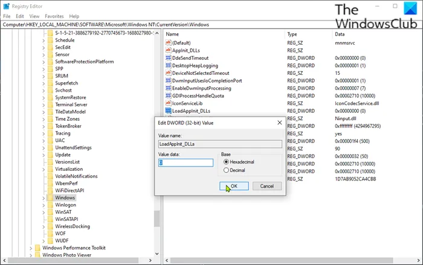
Task: Expand the Windows Performance Toolkit key
Action: 31,247
